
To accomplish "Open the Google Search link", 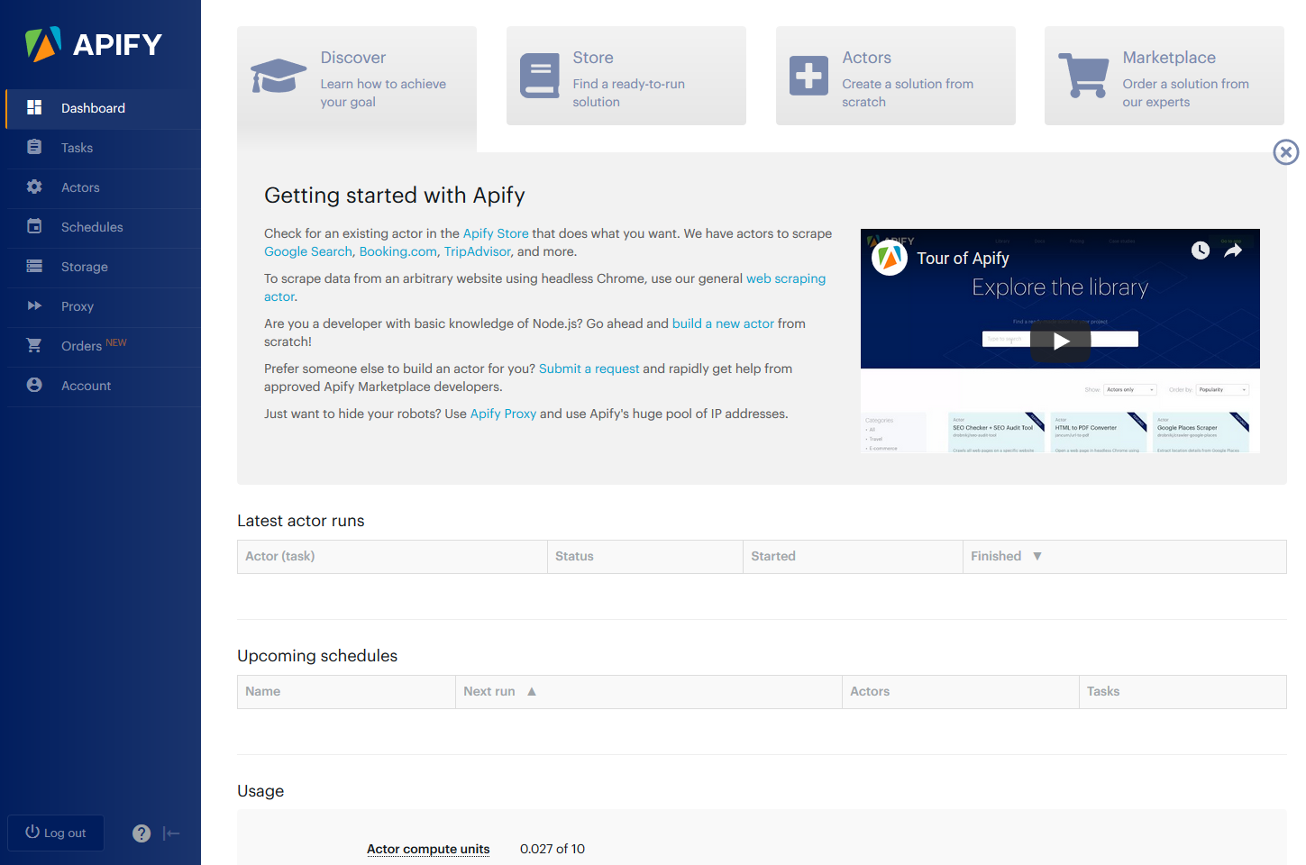I will pyautogui.click(x=308, y=251).
